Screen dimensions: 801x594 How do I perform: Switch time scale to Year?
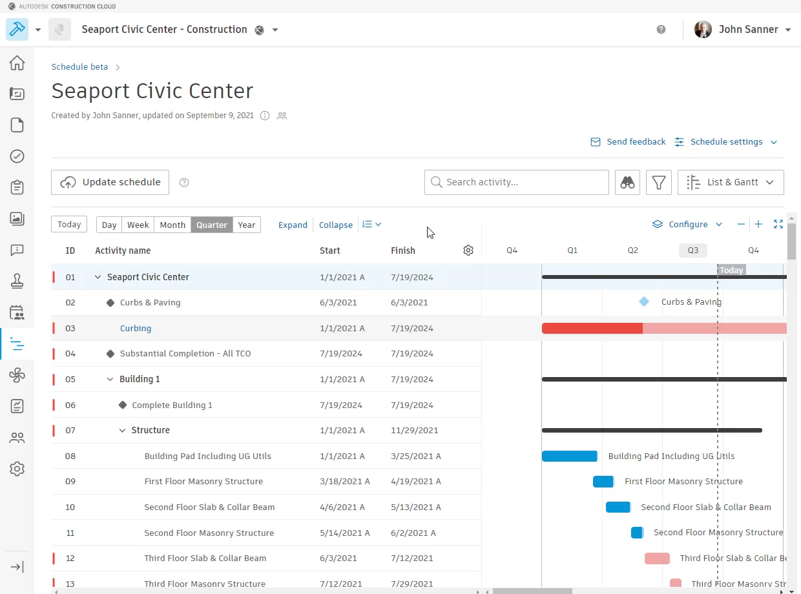tap(247, 225)
